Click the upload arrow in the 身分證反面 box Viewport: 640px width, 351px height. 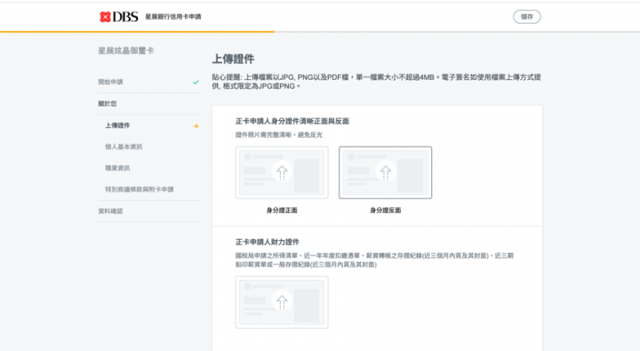(x=385, y=172)
